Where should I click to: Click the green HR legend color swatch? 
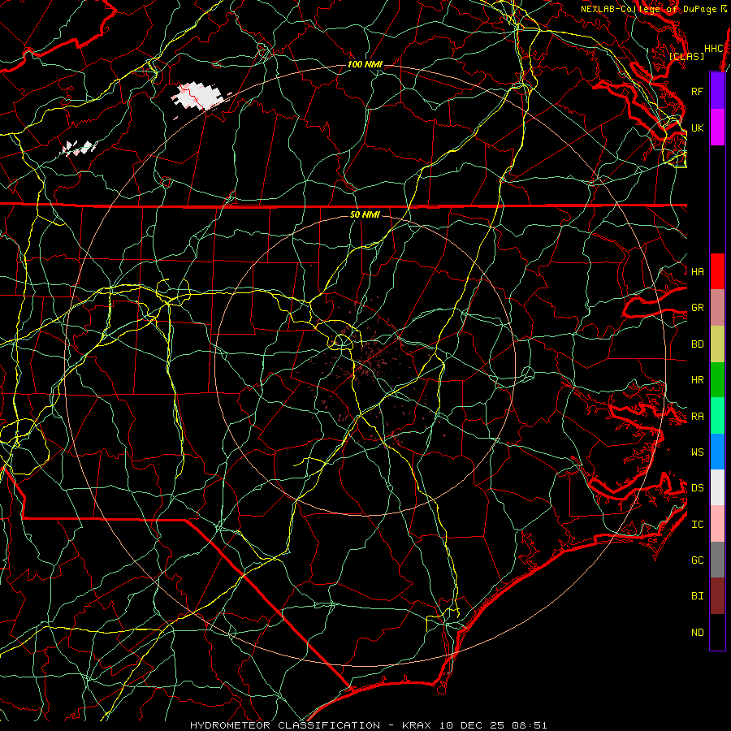click(x=717, y=380)
